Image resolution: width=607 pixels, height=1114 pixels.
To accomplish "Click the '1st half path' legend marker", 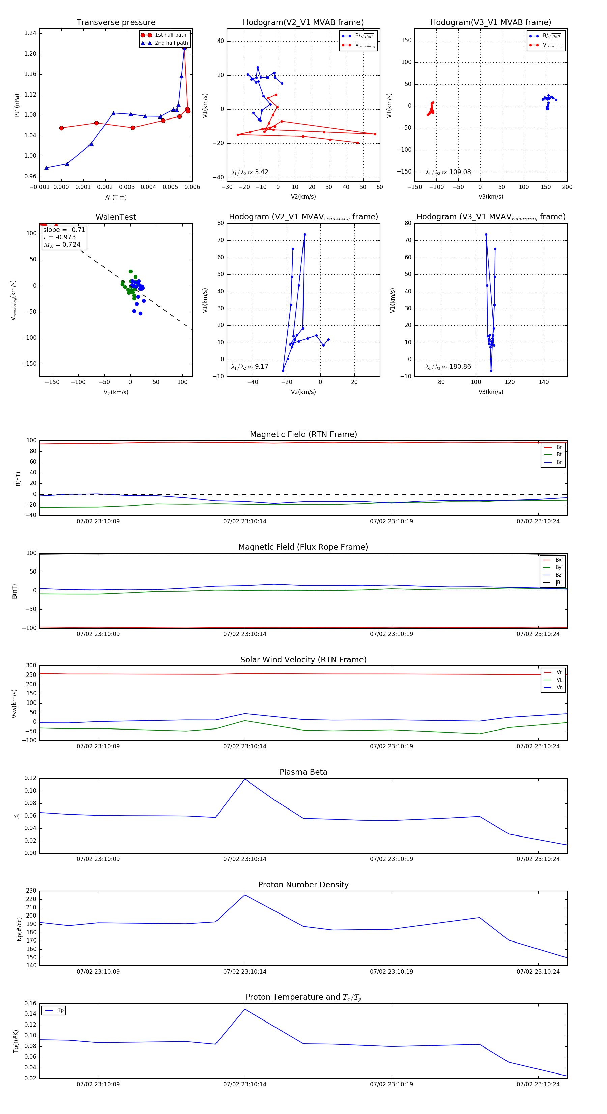I will [x=146, y=35].
